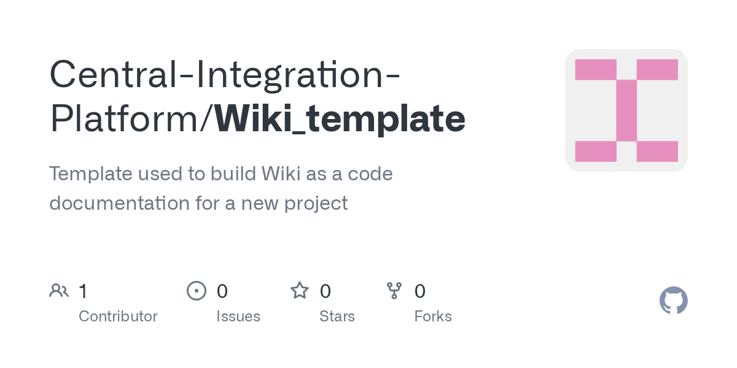Open the bold Wiki_template repository name
Image resolution: width=737 pixels, height=368 pixels.
click(x=340, y=118)
